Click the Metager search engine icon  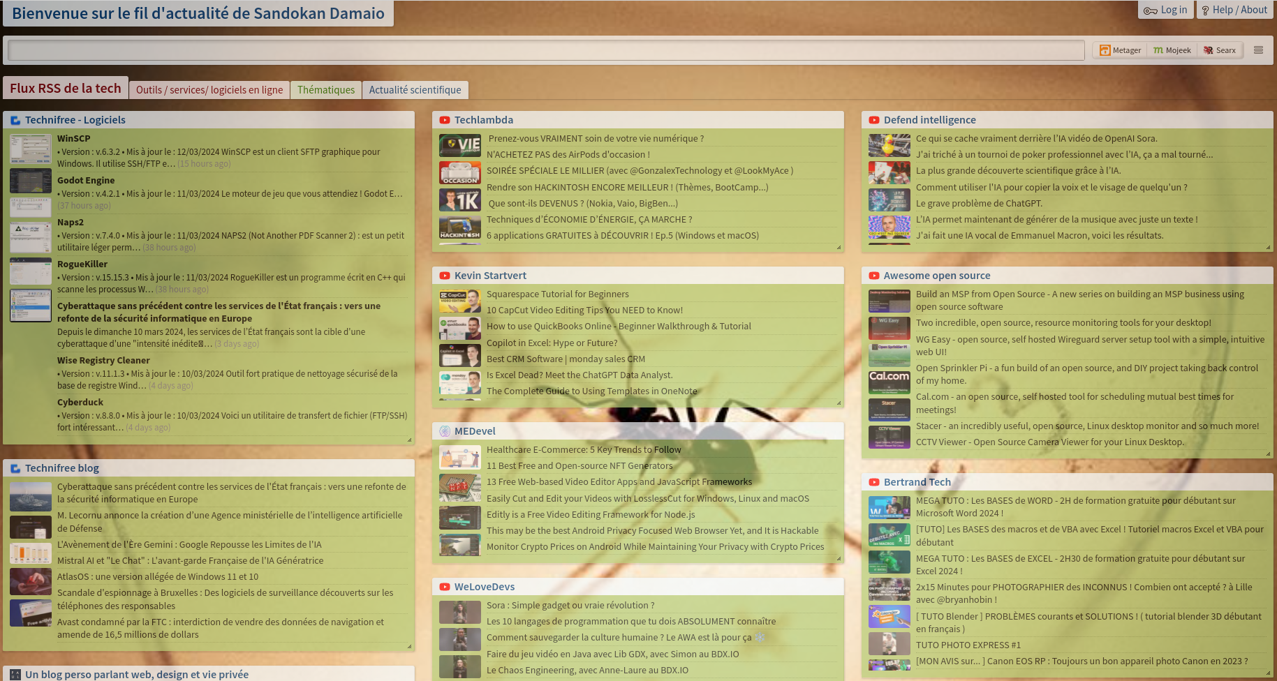click(1105, 50)
